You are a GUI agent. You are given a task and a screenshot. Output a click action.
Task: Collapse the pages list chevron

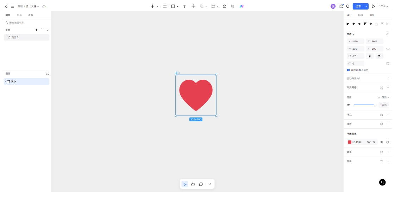point(48,30)
